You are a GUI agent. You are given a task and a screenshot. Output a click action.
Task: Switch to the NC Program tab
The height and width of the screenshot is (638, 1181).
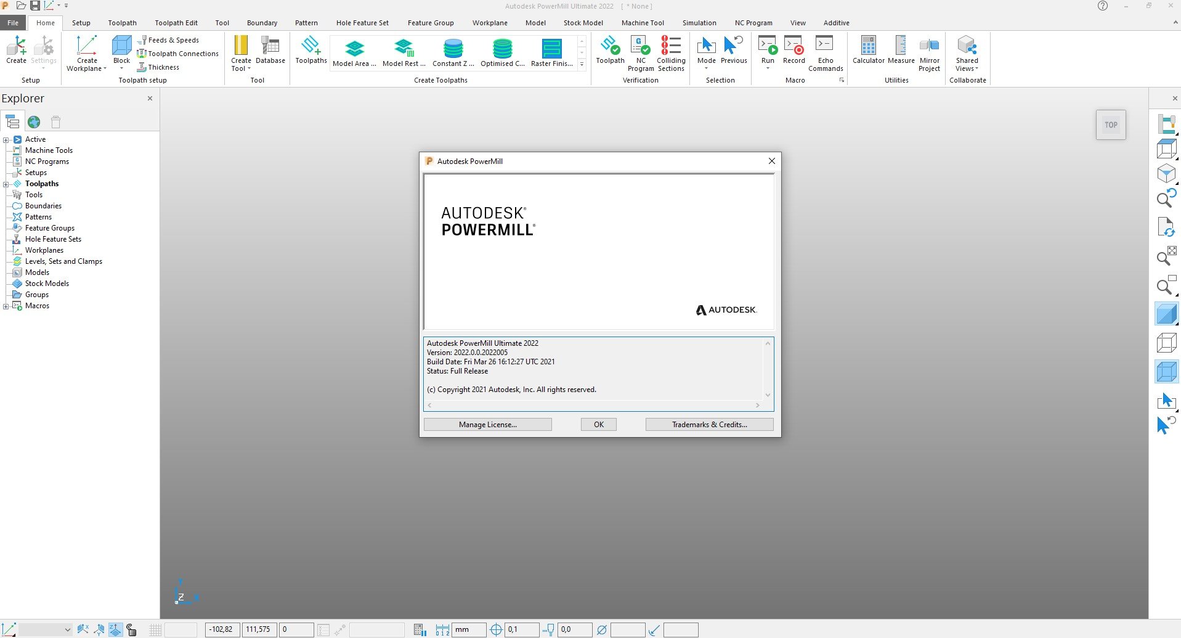pos(753,23)
